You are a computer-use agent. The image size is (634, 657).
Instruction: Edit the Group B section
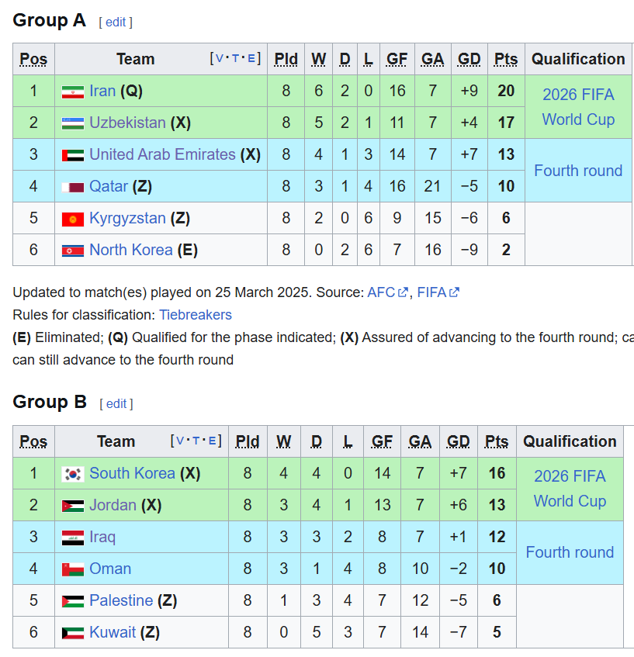click(116, 403)
